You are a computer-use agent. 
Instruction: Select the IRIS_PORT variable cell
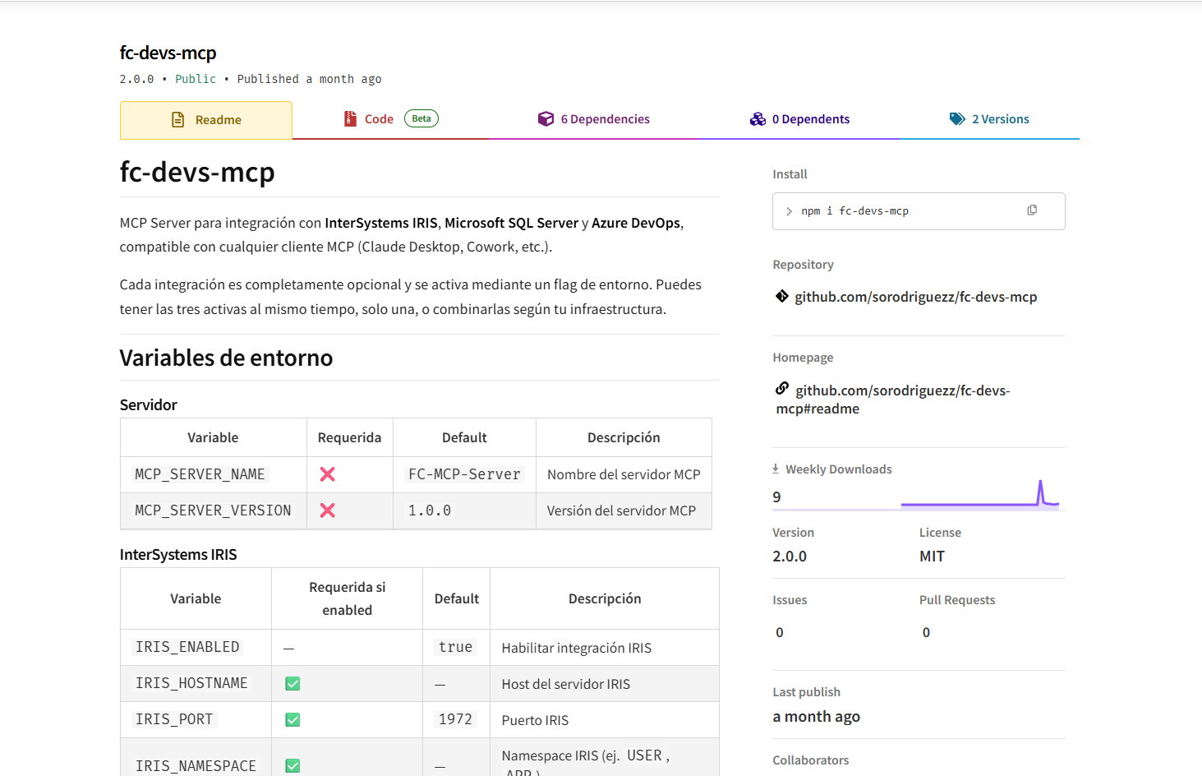[x=196, y=719]
